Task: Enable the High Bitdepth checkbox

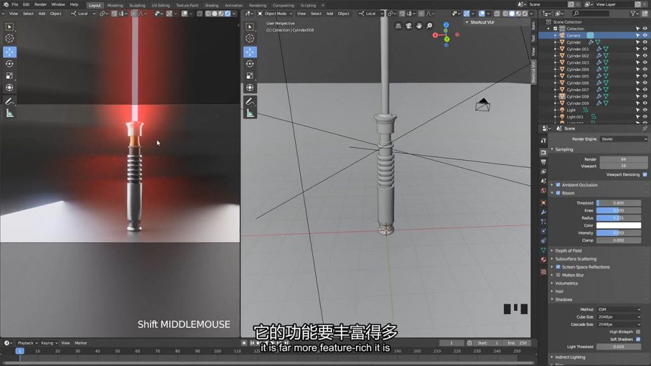Action: click(638, 332)
